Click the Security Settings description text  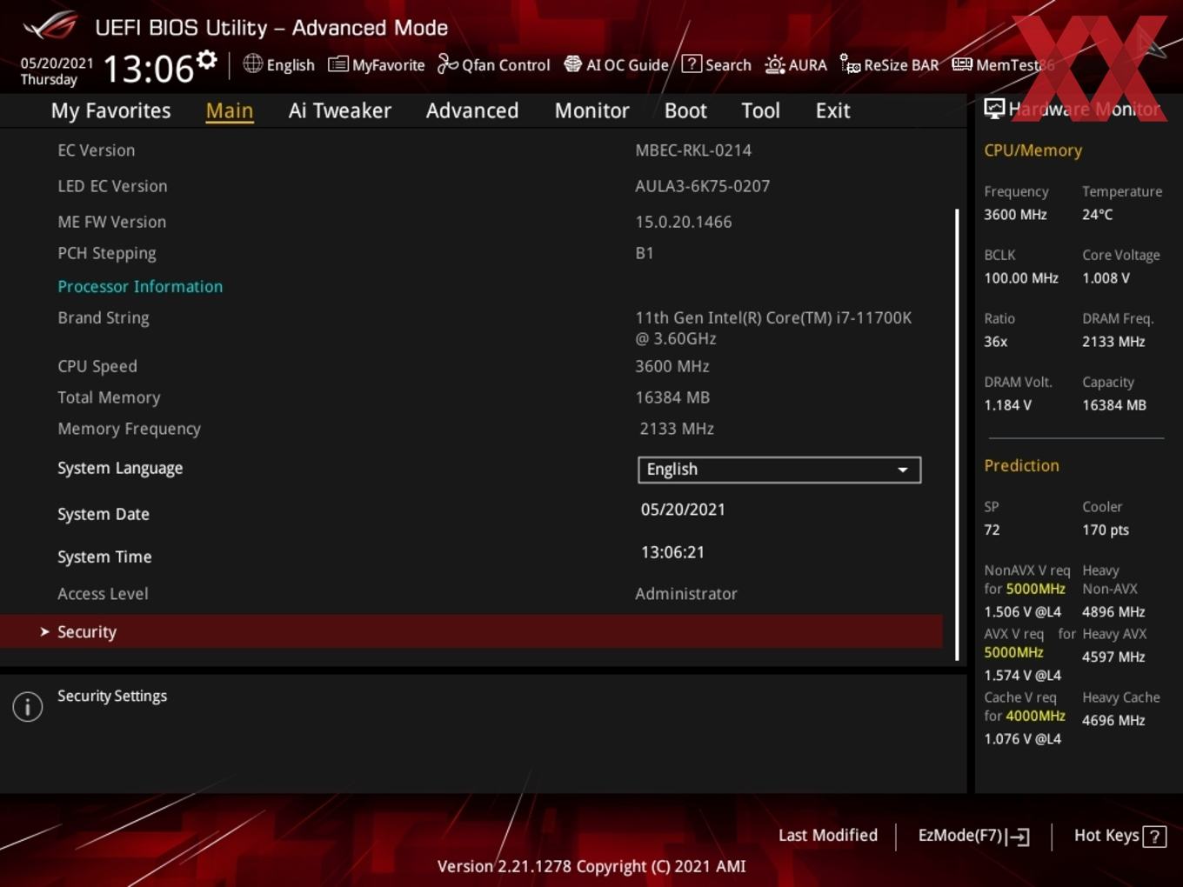pyautogui.click(x=112, y=696)
